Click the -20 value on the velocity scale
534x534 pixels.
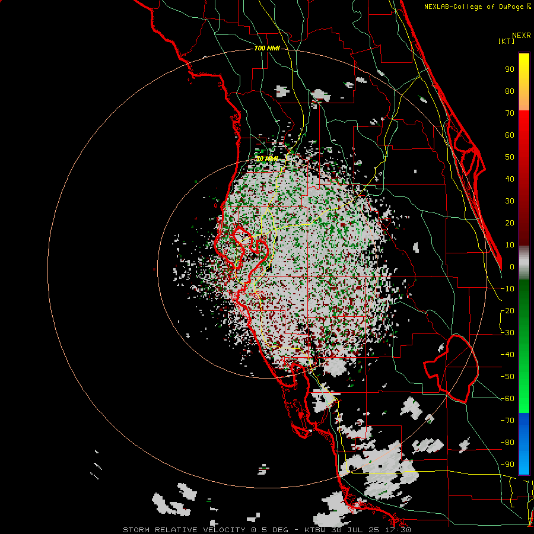point(507,311)
